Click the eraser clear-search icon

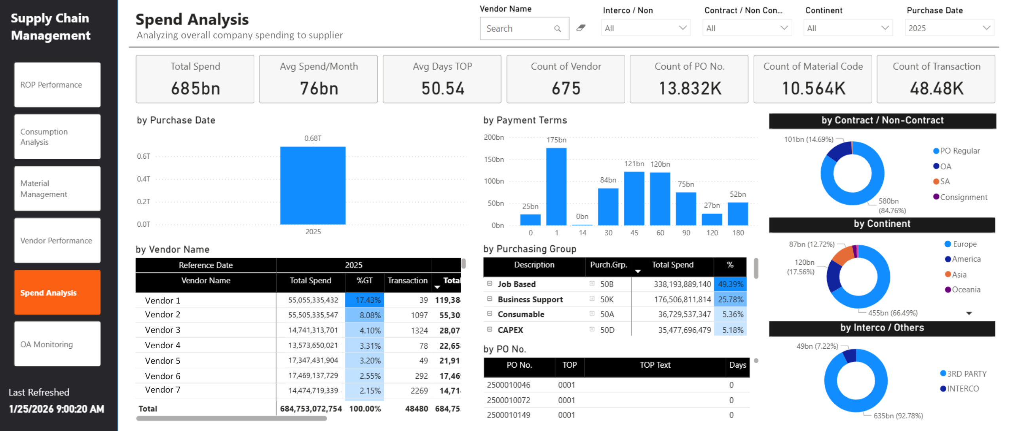[581, 28]
